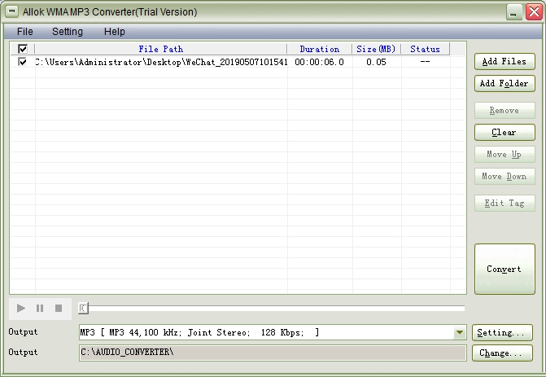This screenshot has width=546, height=377.
Task: Sort by the Status column header
Action: pos(426,49)
